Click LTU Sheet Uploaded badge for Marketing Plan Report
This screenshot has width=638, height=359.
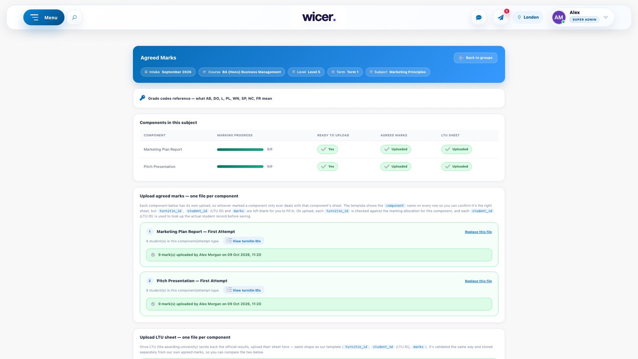[x=456, y=150]
